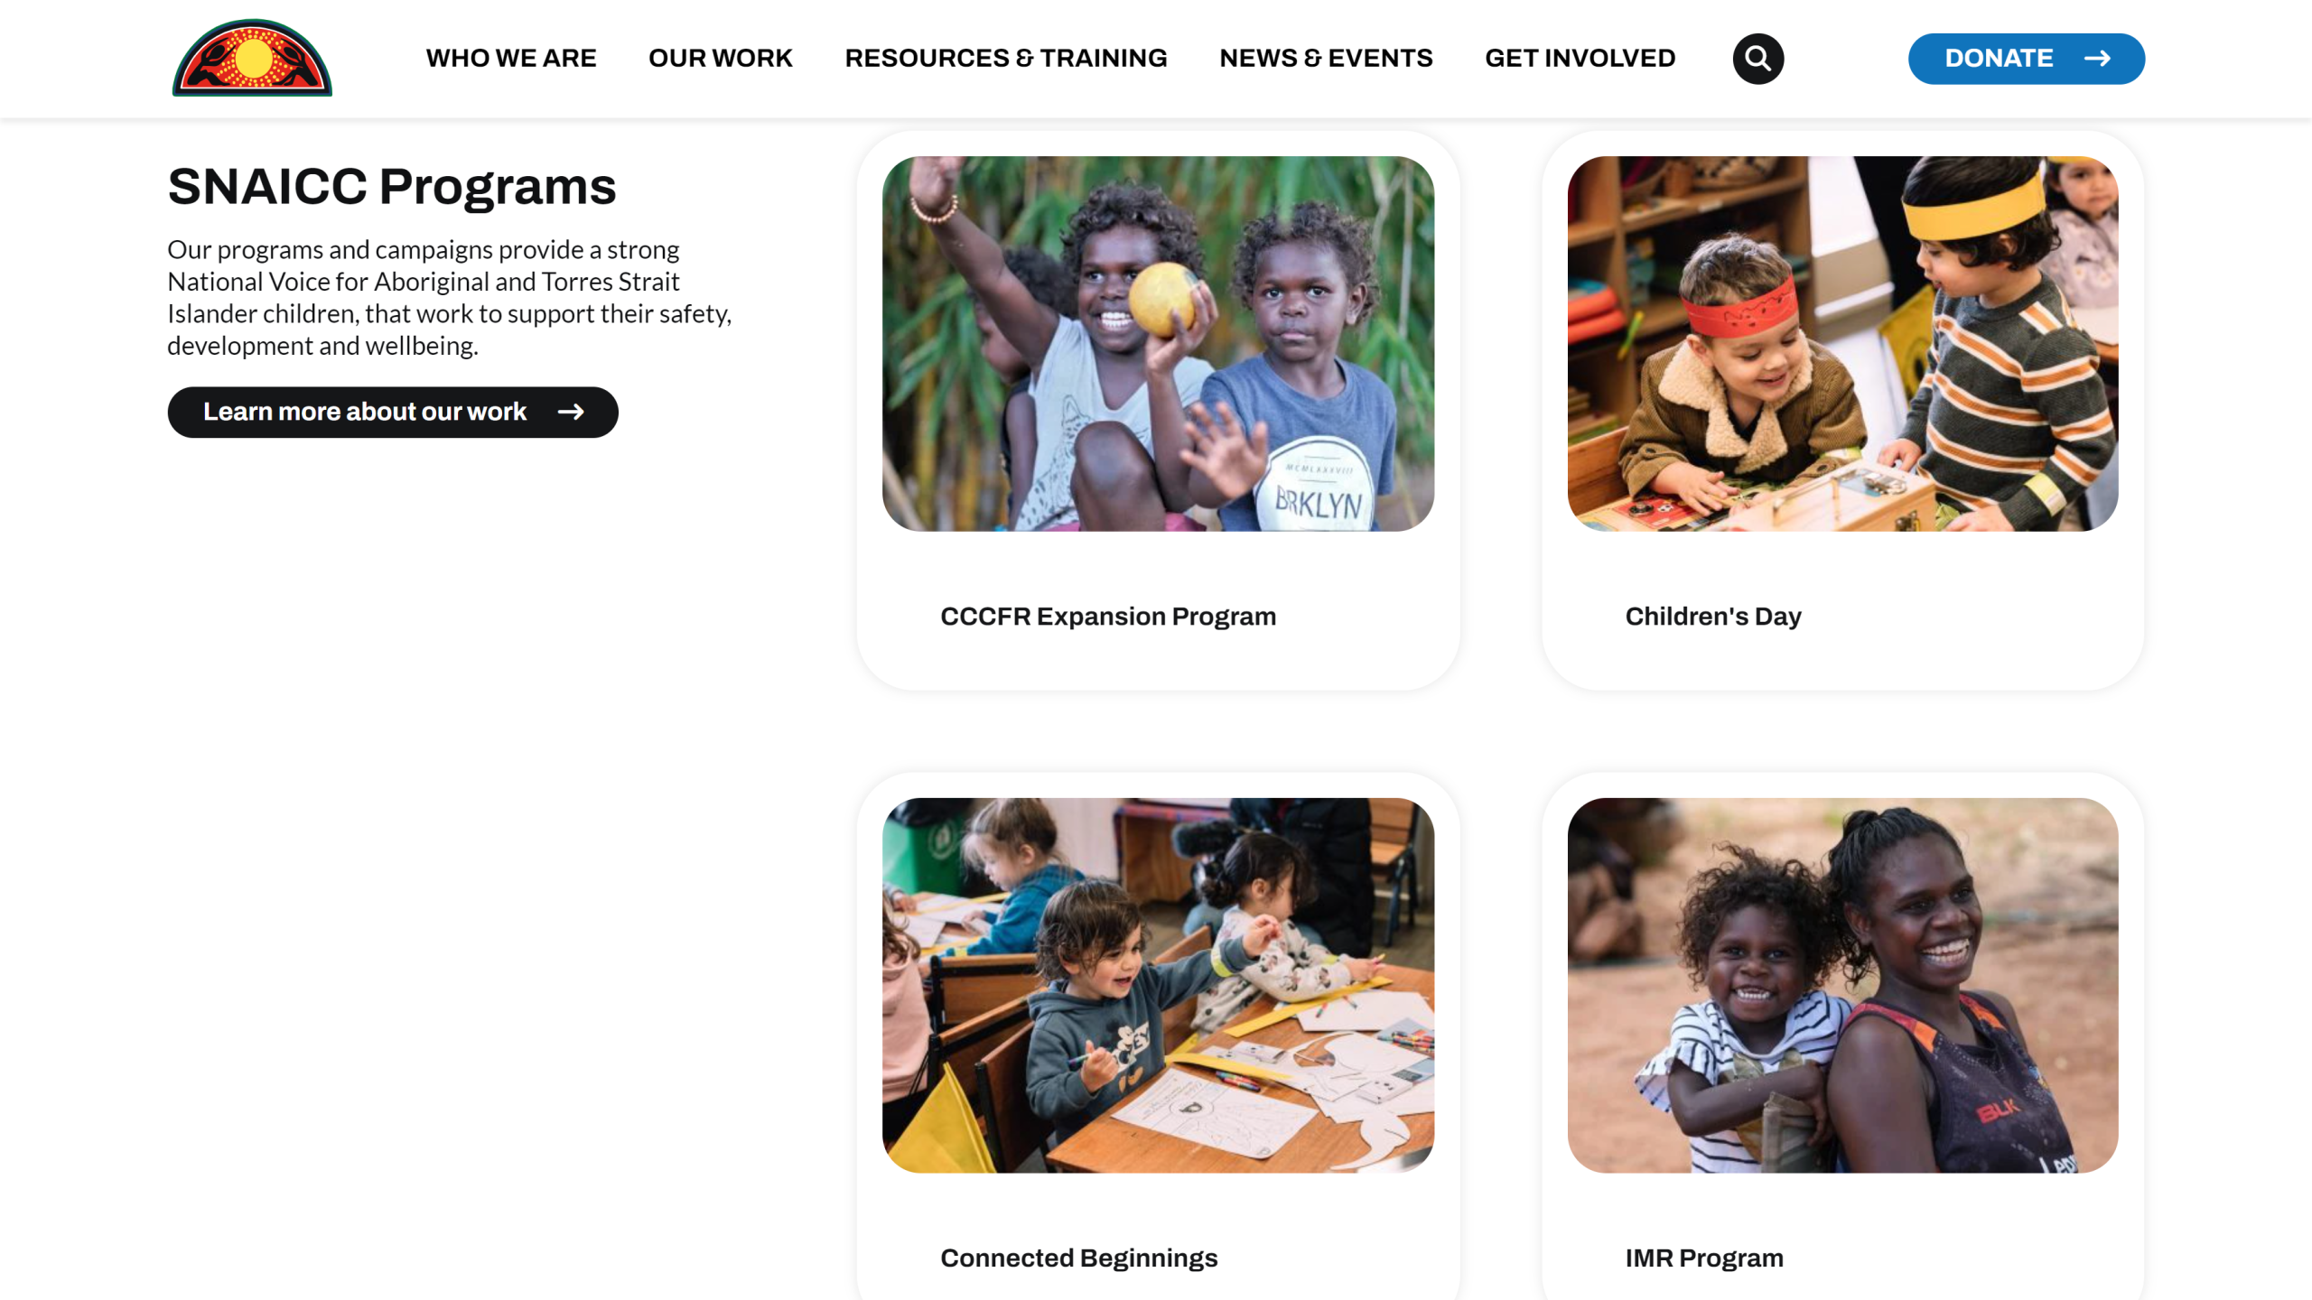Image resolution: width=2312 pixels, height=1300 pixels.
Task: Open the Our Work menu
Action: point(721,59)
